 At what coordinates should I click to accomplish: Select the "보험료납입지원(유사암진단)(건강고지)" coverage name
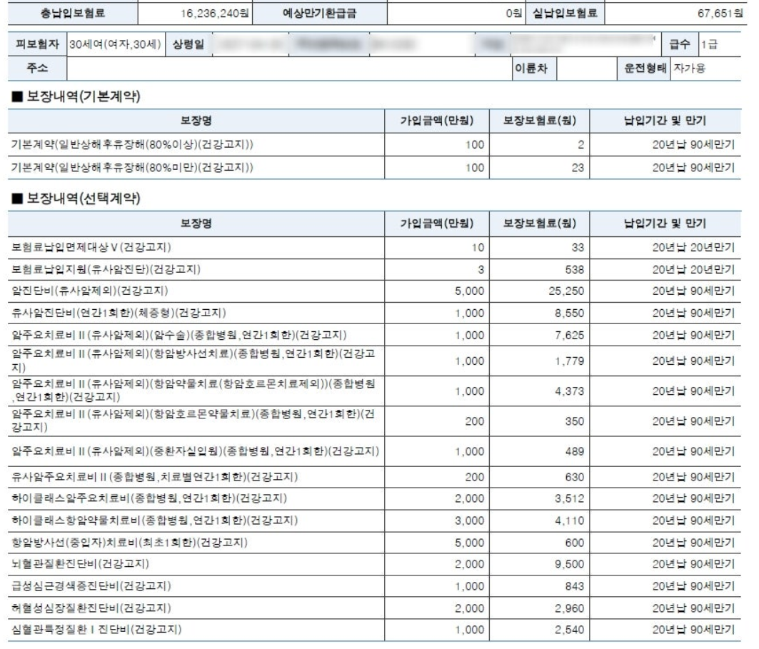point(106,270)
